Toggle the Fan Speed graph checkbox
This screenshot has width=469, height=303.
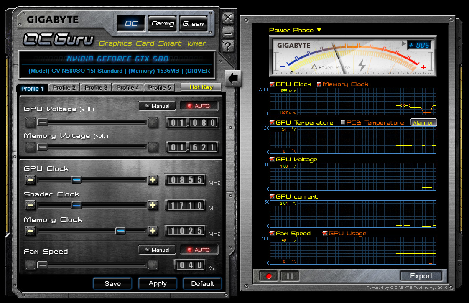coord(272,233)
